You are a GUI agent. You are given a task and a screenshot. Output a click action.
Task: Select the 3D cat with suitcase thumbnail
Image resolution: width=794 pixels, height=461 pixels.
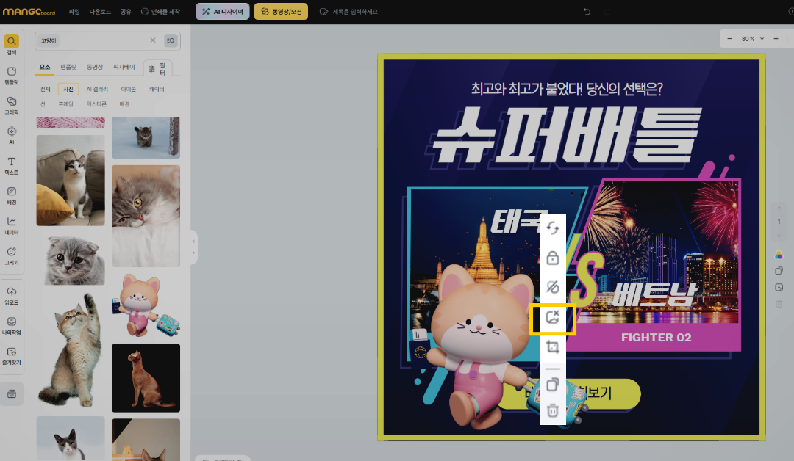coord(146,305)
